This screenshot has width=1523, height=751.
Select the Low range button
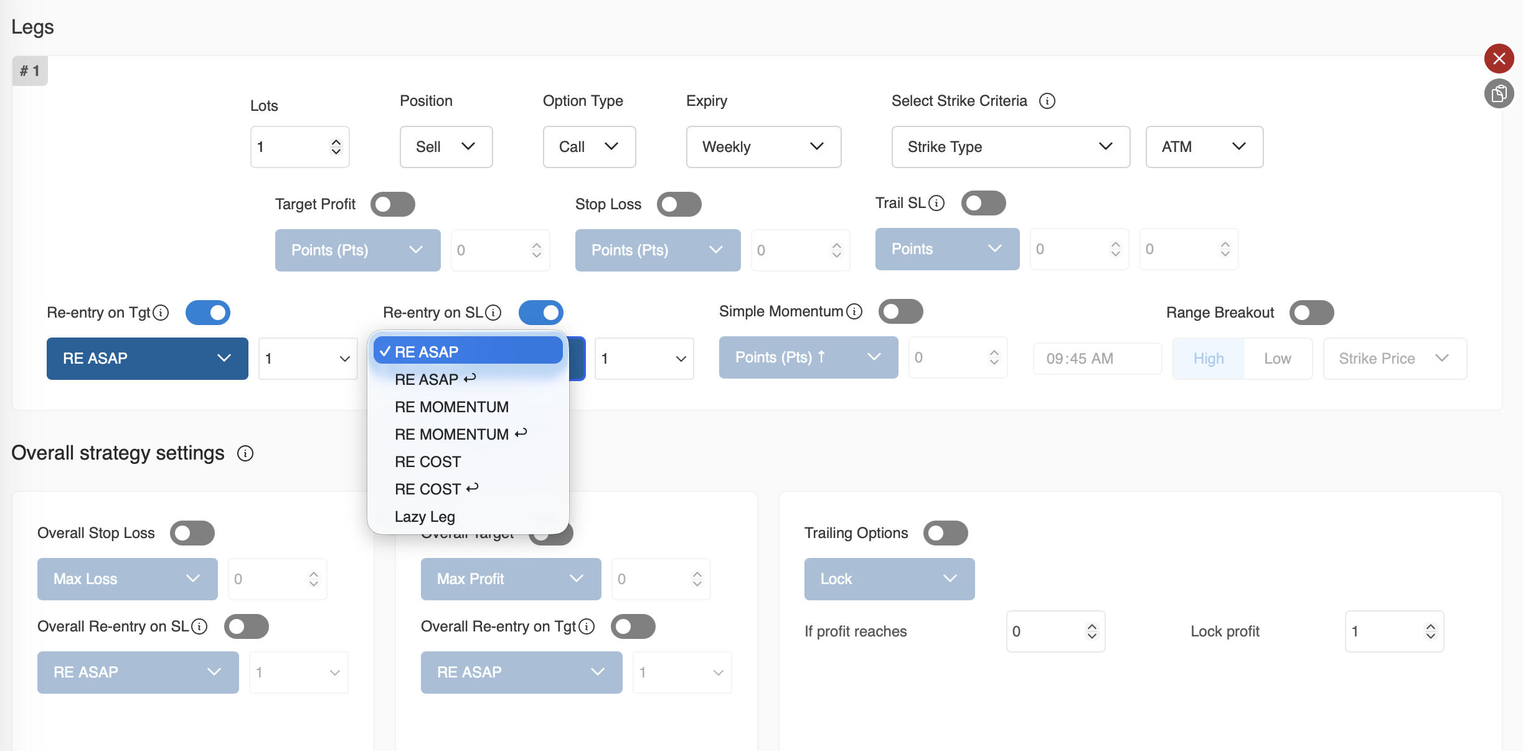click(x=1277, y=359)
